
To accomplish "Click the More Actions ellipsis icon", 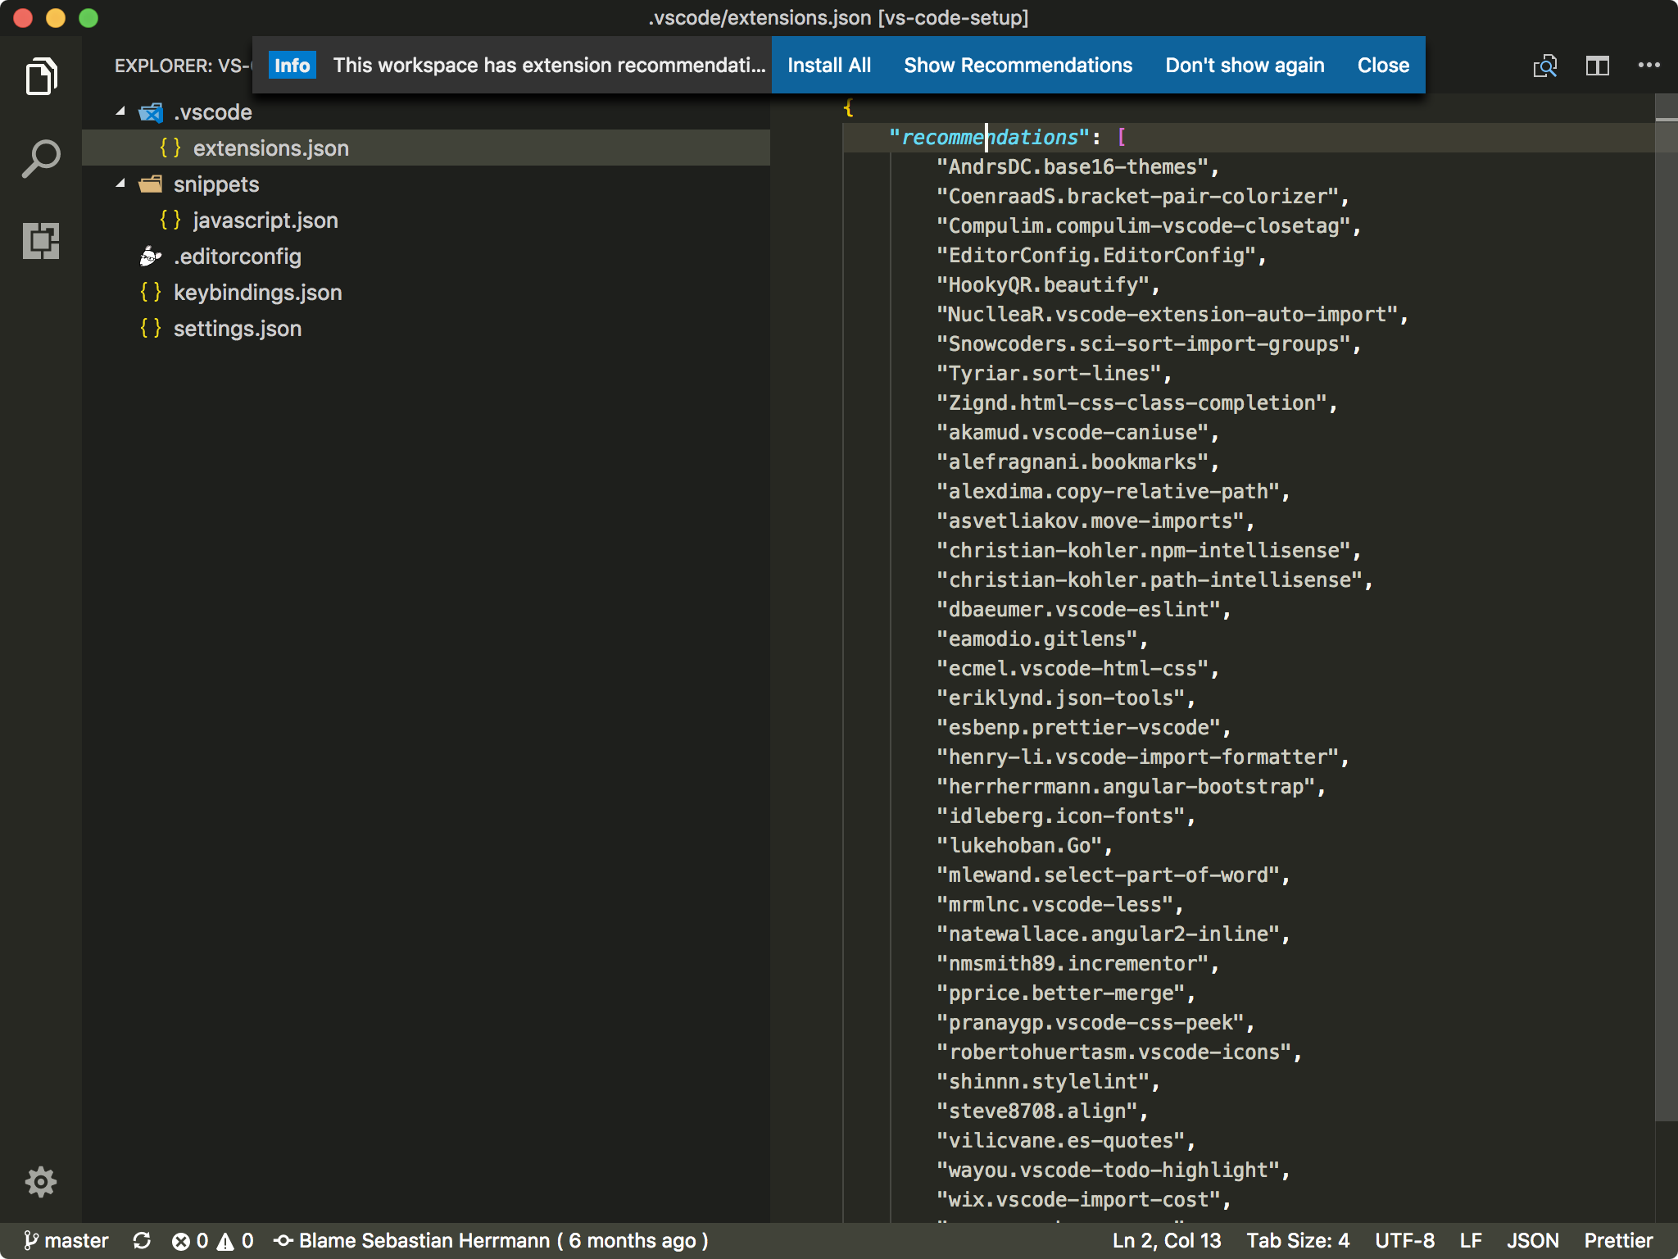I will coord(1649,65).
